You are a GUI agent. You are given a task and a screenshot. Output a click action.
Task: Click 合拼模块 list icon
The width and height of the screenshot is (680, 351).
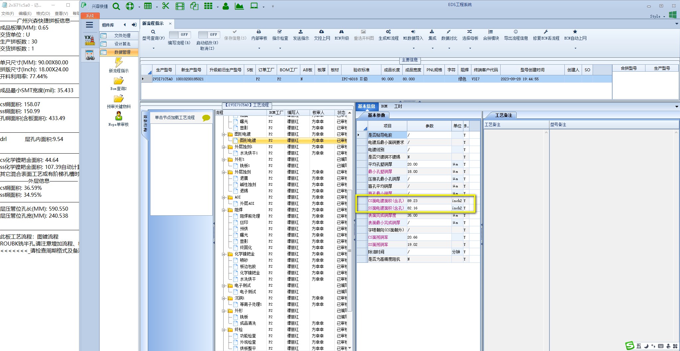[x=491, y=32]
